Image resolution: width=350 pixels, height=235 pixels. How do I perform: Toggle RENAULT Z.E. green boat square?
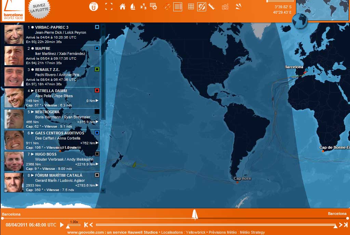(x=97, y=69)
